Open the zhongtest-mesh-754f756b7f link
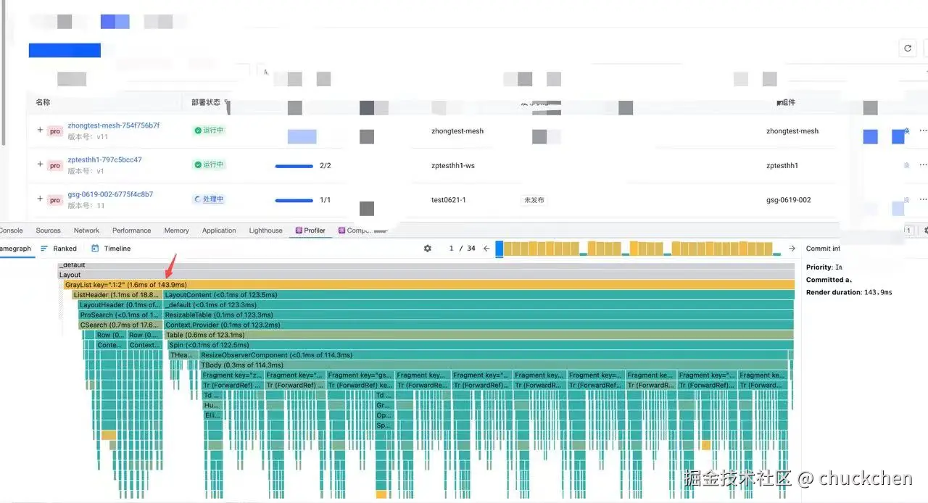Viewport: 928px width, 503px height. [x=114, y=125]
